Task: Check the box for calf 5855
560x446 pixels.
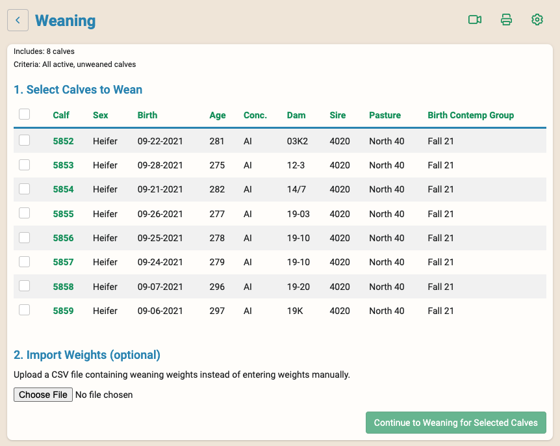Action: point(24,213)
